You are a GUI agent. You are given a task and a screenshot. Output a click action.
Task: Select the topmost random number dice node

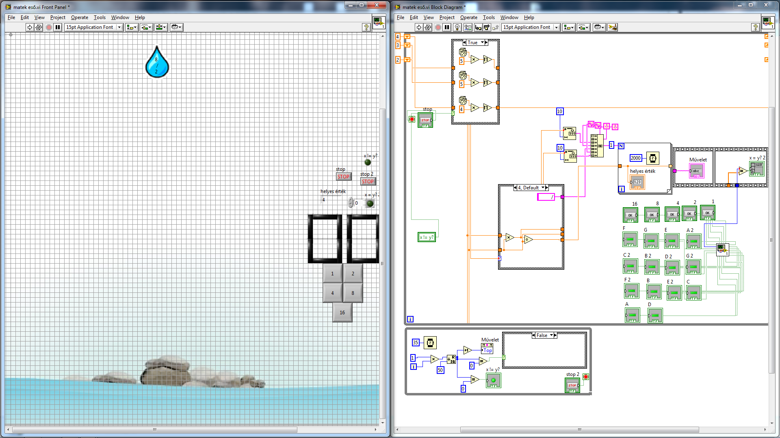pyautogui.click(x=463, y=52)
